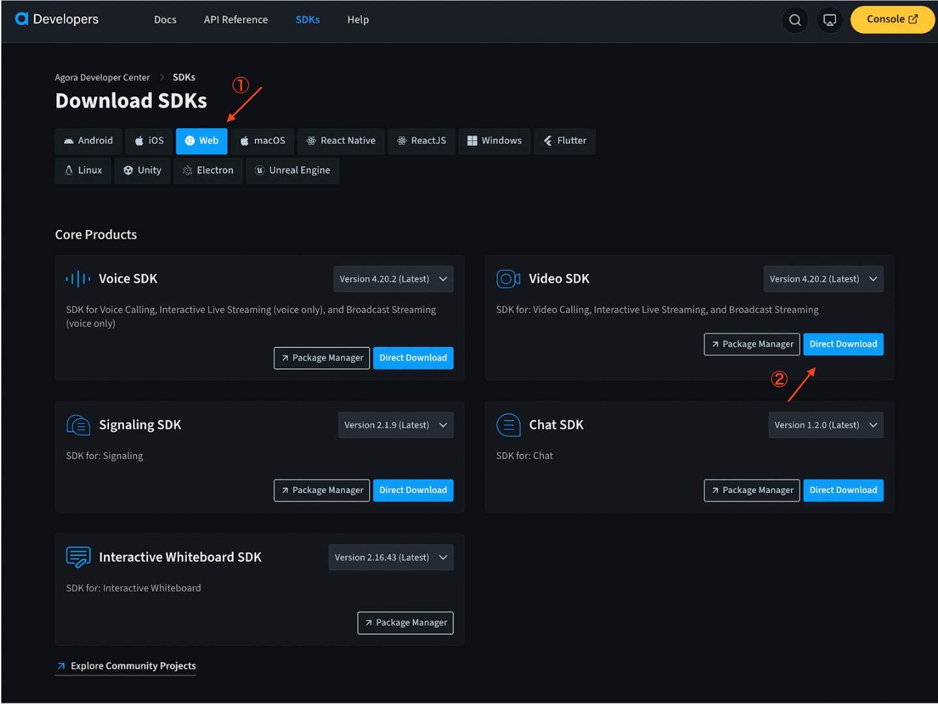
Task: Select the Android platform tab
Action: [88, 140]
